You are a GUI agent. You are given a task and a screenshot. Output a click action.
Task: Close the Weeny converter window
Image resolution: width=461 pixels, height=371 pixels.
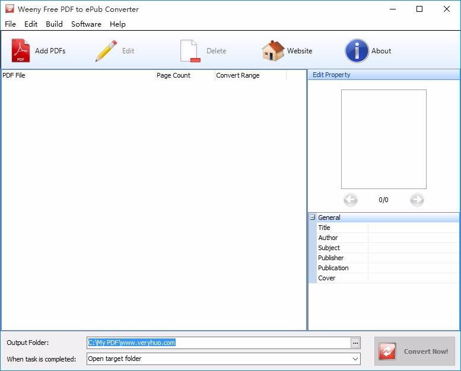[x=447, y=9]
